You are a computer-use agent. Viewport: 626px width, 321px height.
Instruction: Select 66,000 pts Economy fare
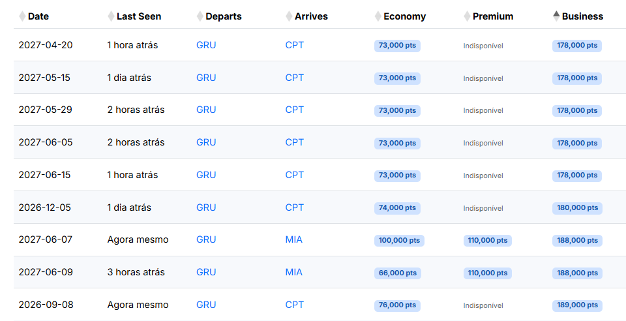click(397, 273)
